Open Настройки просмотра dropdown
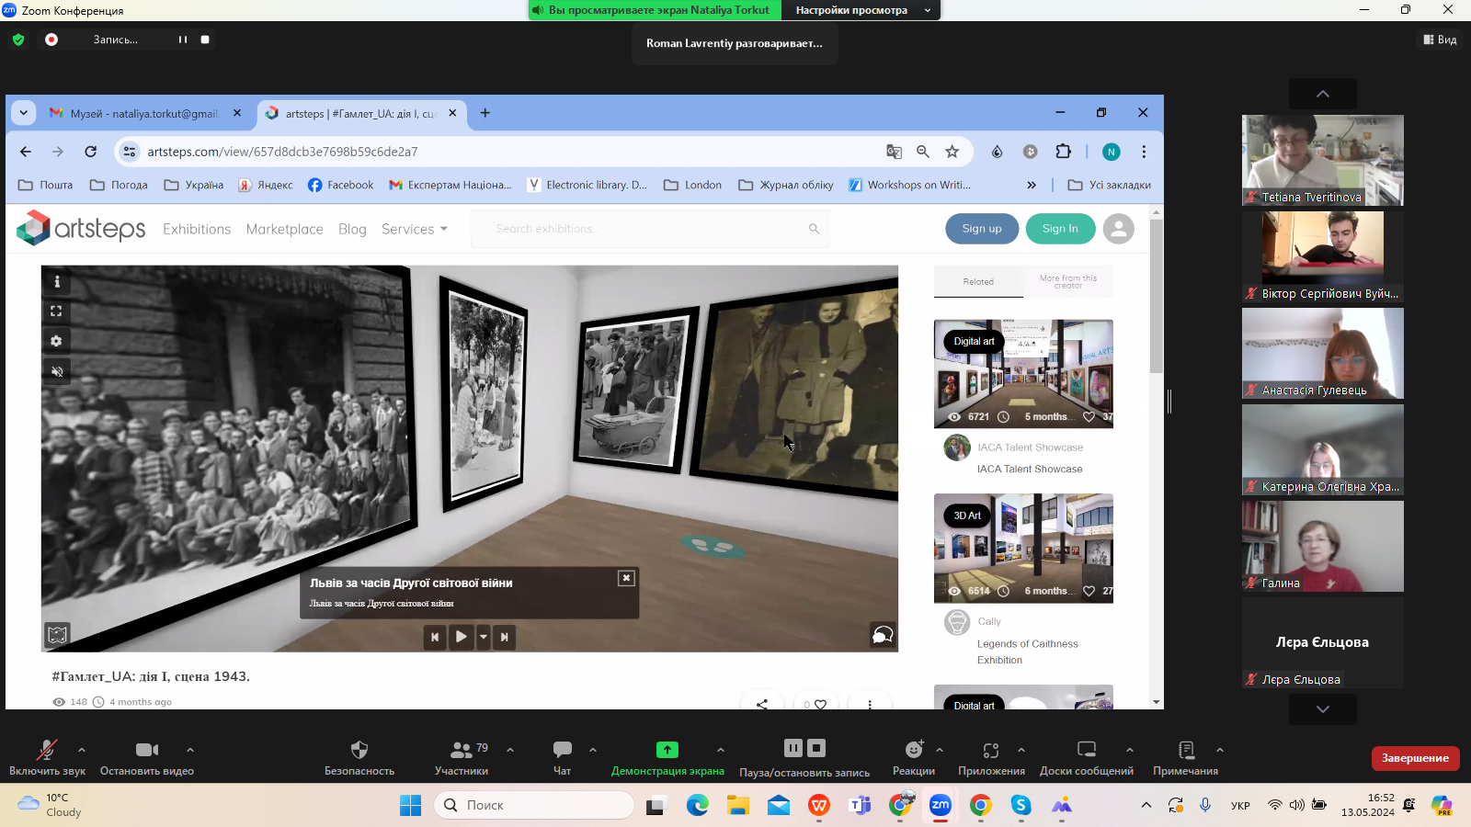Viewport: 1471px width, 827px height. pos(861,10)
